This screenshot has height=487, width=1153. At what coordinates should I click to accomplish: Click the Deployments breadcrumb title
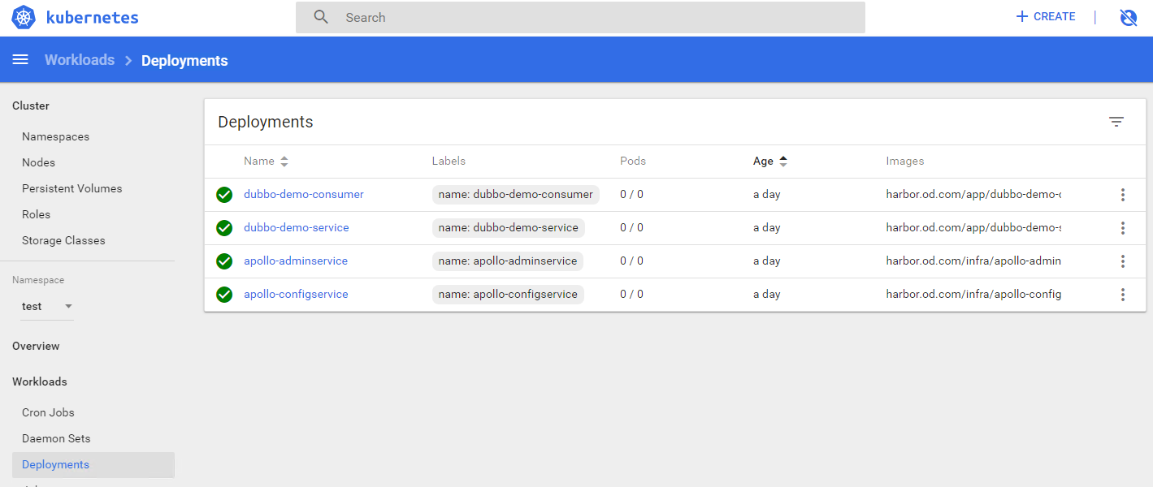pos(184,61)
